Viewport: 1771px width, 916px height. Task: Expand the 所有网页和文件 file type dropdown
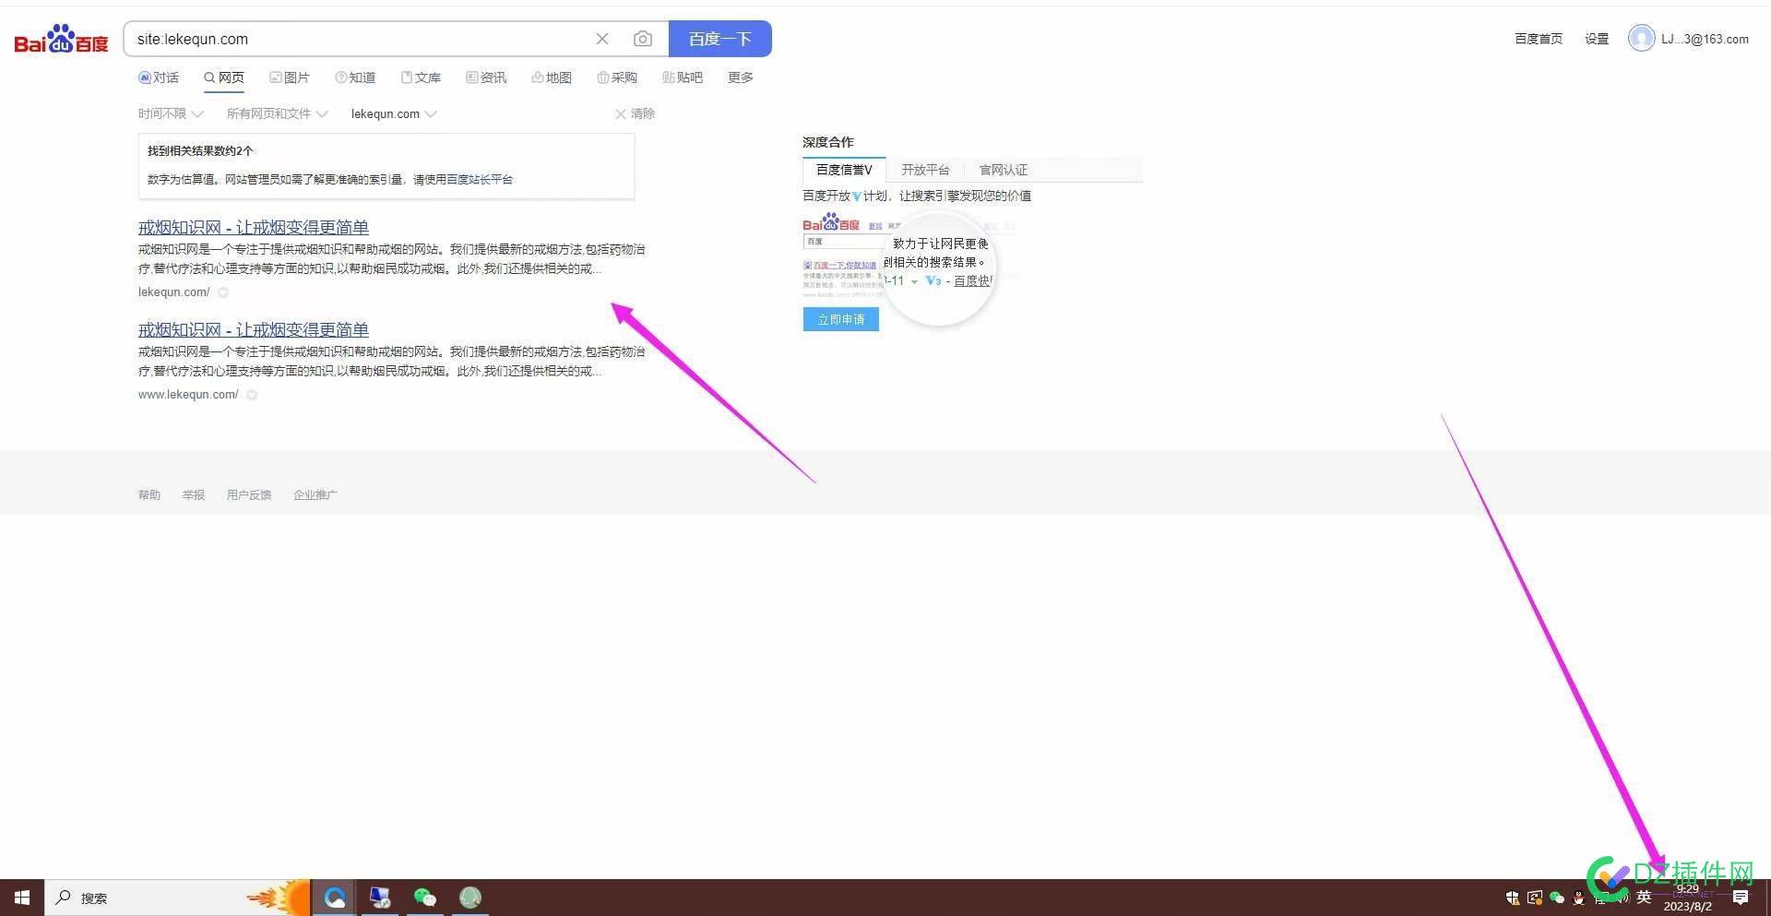point(278,113)
